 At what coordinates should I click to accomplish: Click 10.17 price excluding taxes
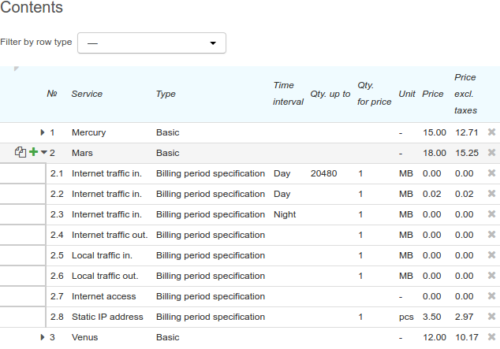point(467,337)
